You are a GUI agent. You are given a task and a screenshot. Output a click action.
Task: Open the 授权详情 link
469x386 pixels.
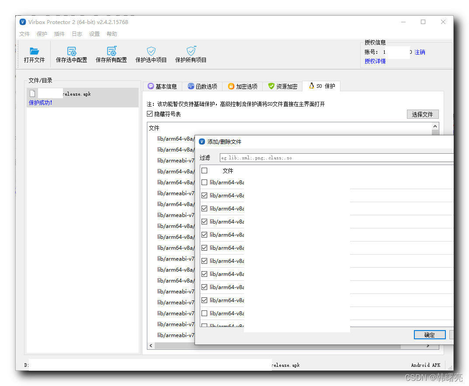click(x=375, y=61)
